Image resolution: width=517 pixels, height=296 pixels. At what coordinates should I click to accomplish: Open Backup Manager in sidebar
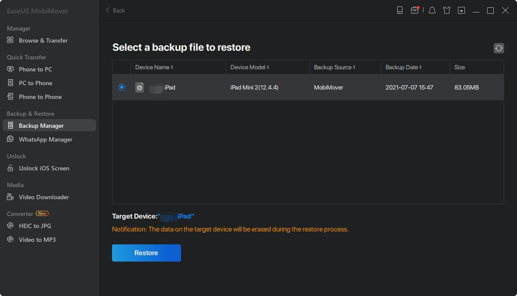(x=41, y=126)
